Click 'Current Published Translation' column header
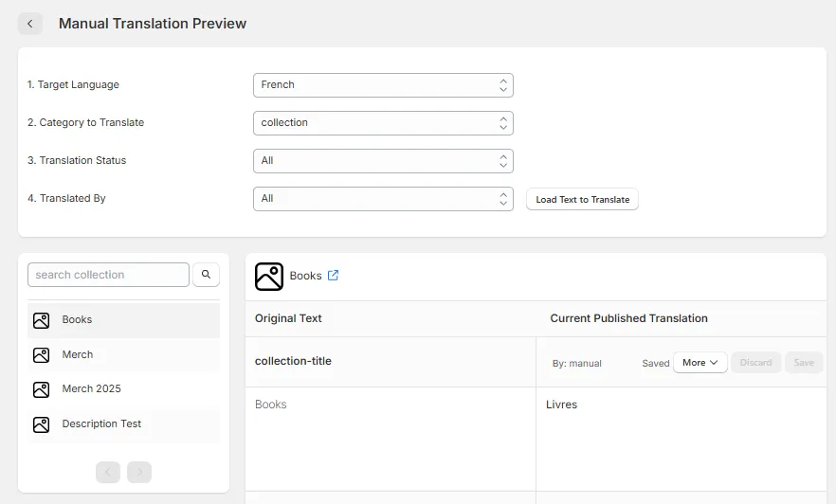836x504 pixels. tap(629, 318)
